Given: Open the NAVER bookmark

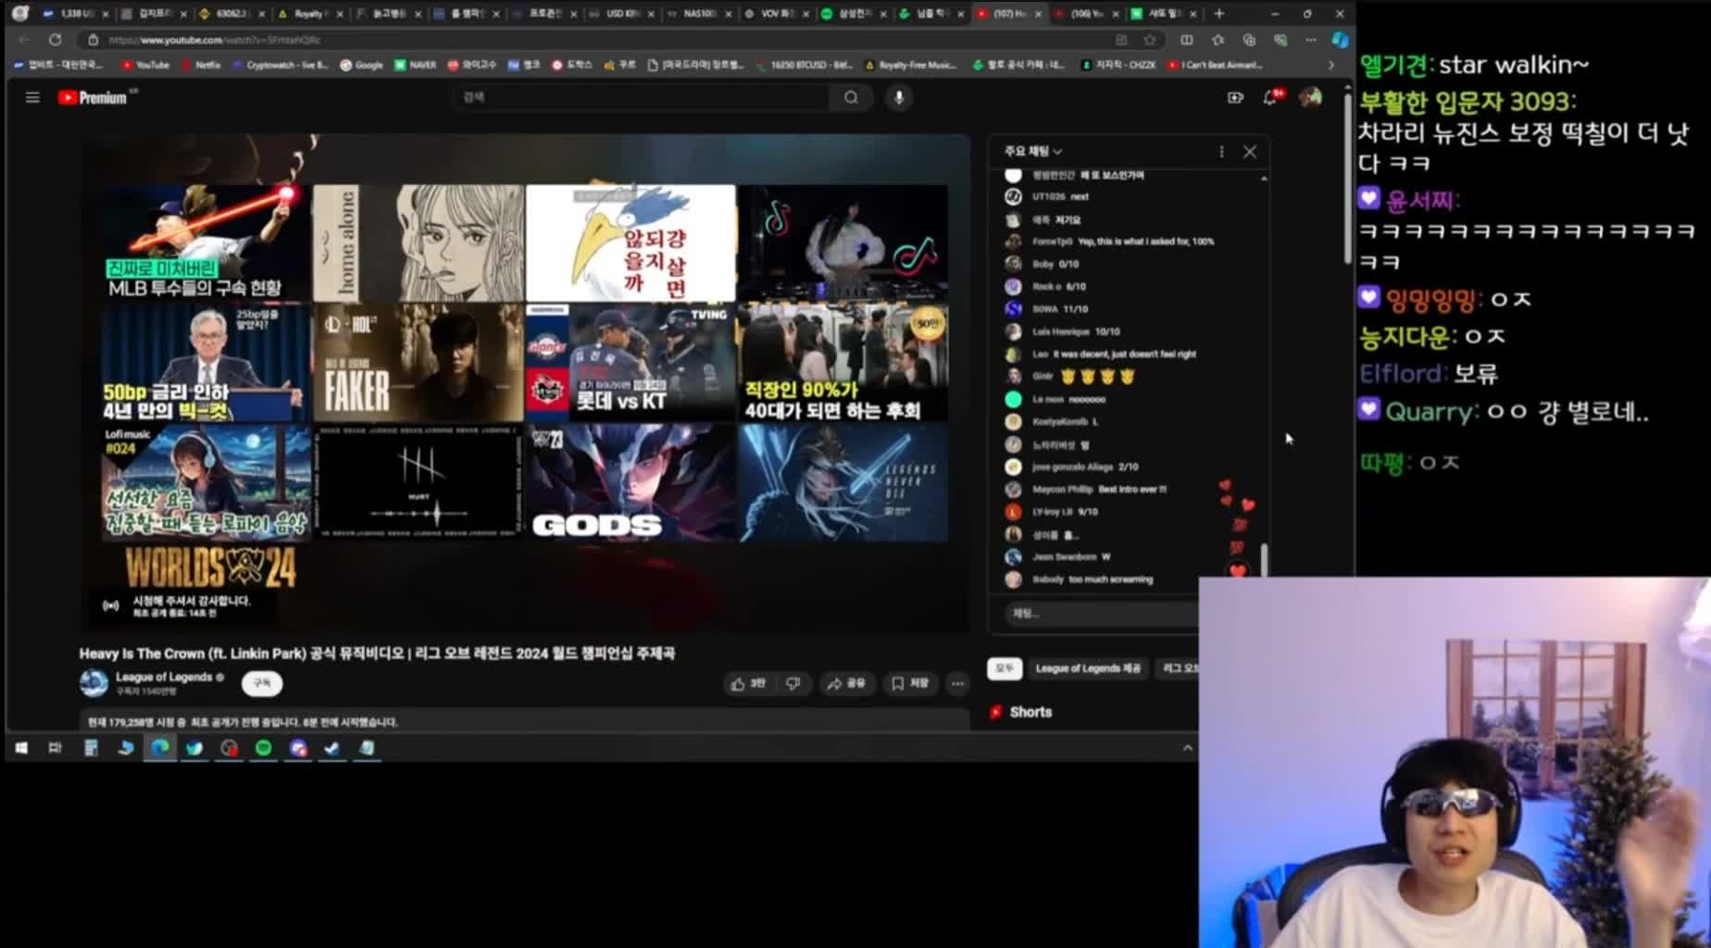Looking at the screenshot, I should click(415, 65).
